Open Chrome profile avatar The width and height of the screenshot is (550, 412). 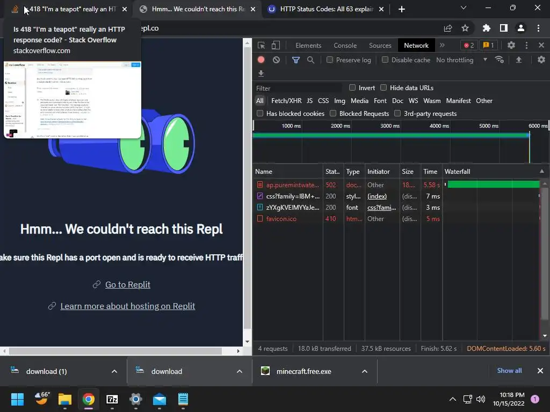click(x=521, y=28)
